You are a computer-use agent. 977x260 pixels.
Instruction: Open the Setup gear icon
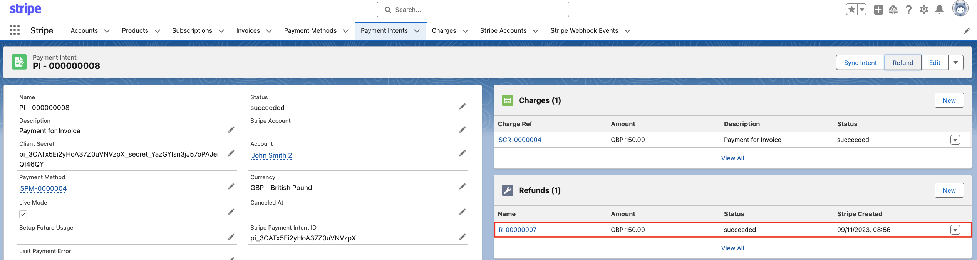pos(924,10)
